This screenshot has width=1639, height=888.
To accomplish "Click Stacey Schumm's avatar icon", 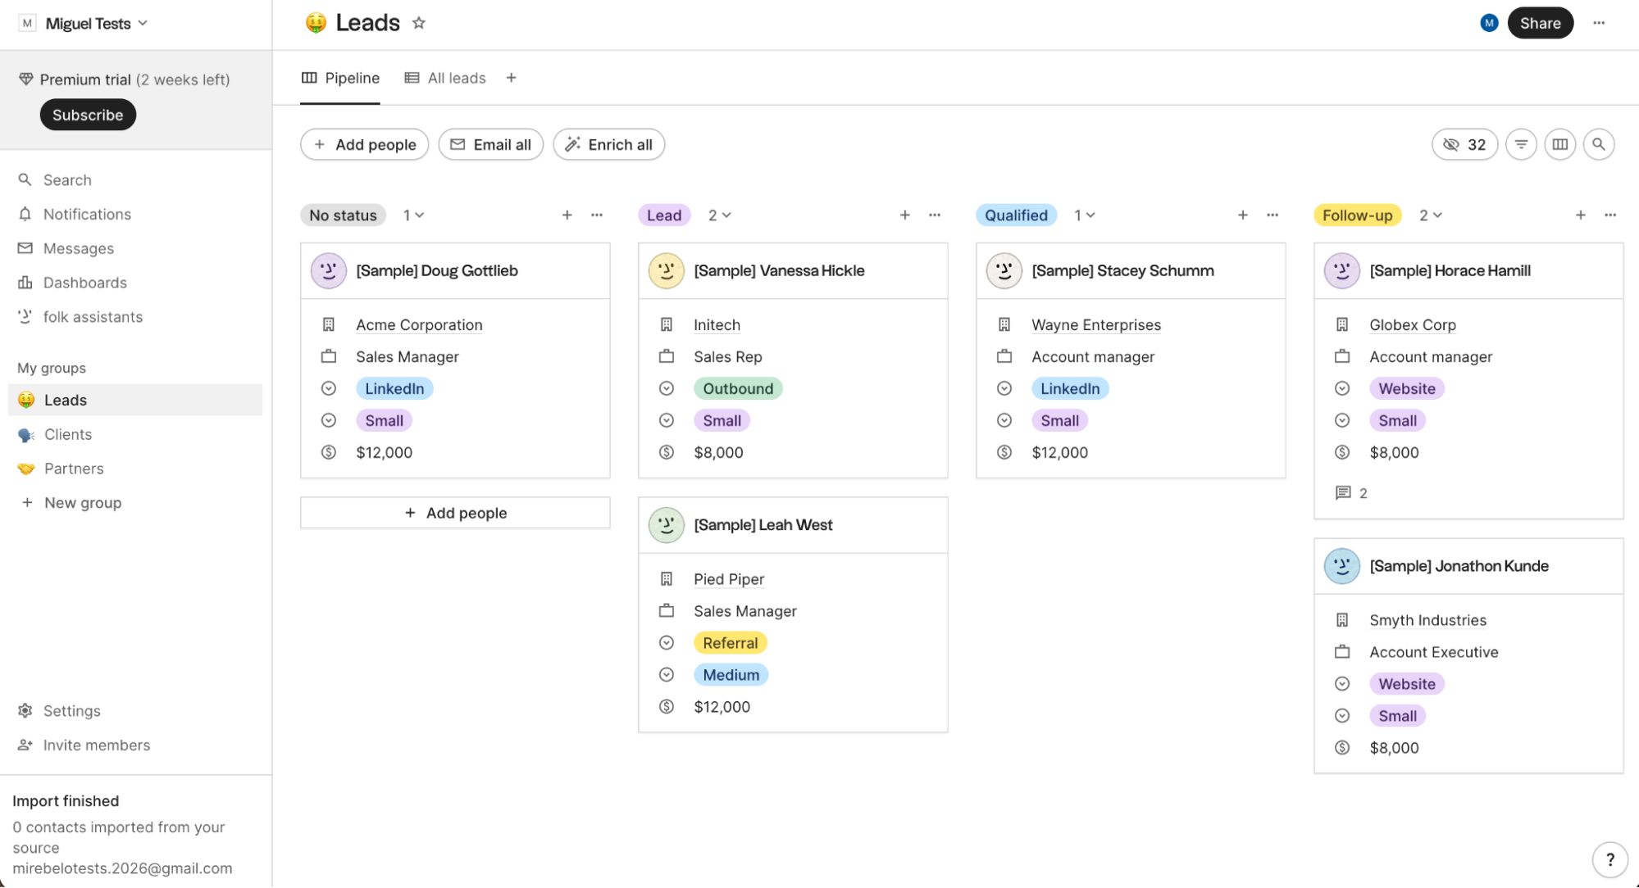I will coord(1004,271).
